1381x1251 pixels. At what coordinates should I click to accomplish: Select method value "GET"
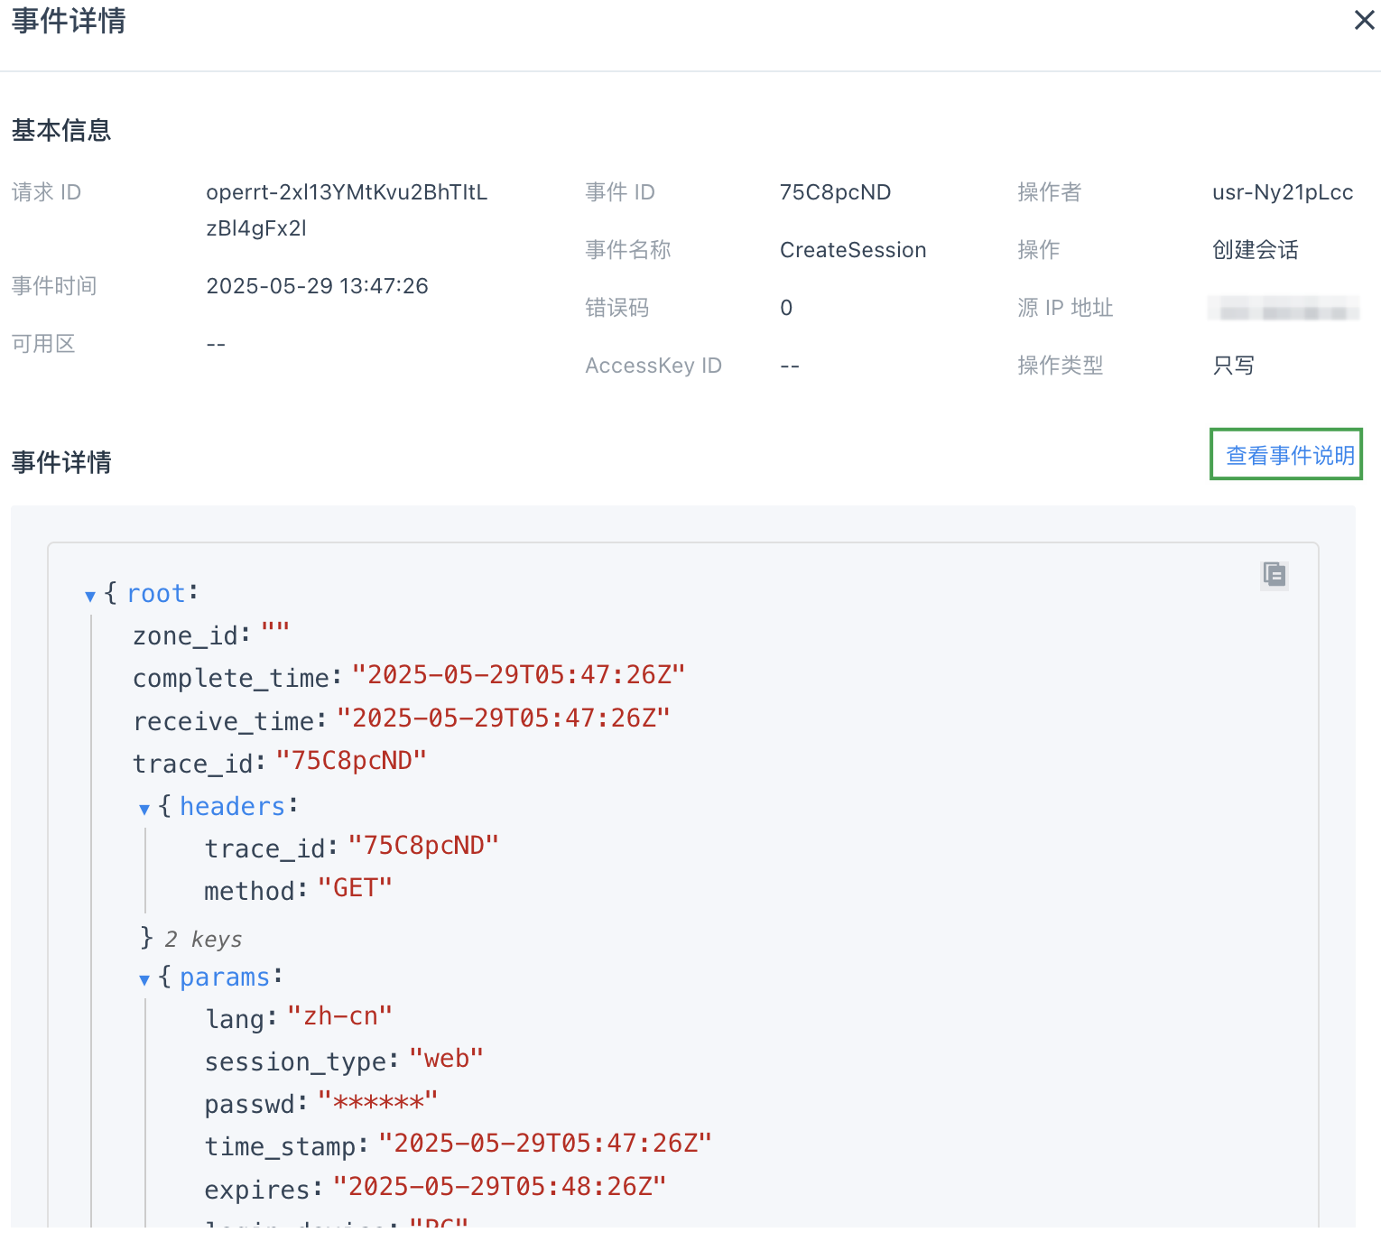pos(355,887)
